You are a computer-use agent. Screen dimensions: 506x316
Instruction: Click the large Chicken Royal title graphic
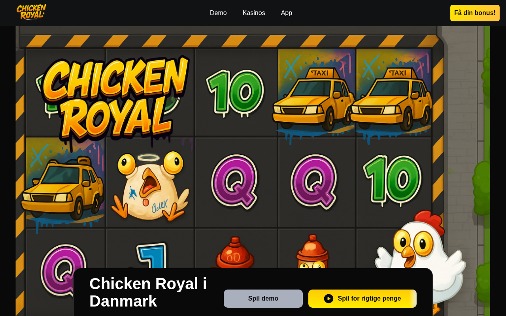[x=113, y=100]
